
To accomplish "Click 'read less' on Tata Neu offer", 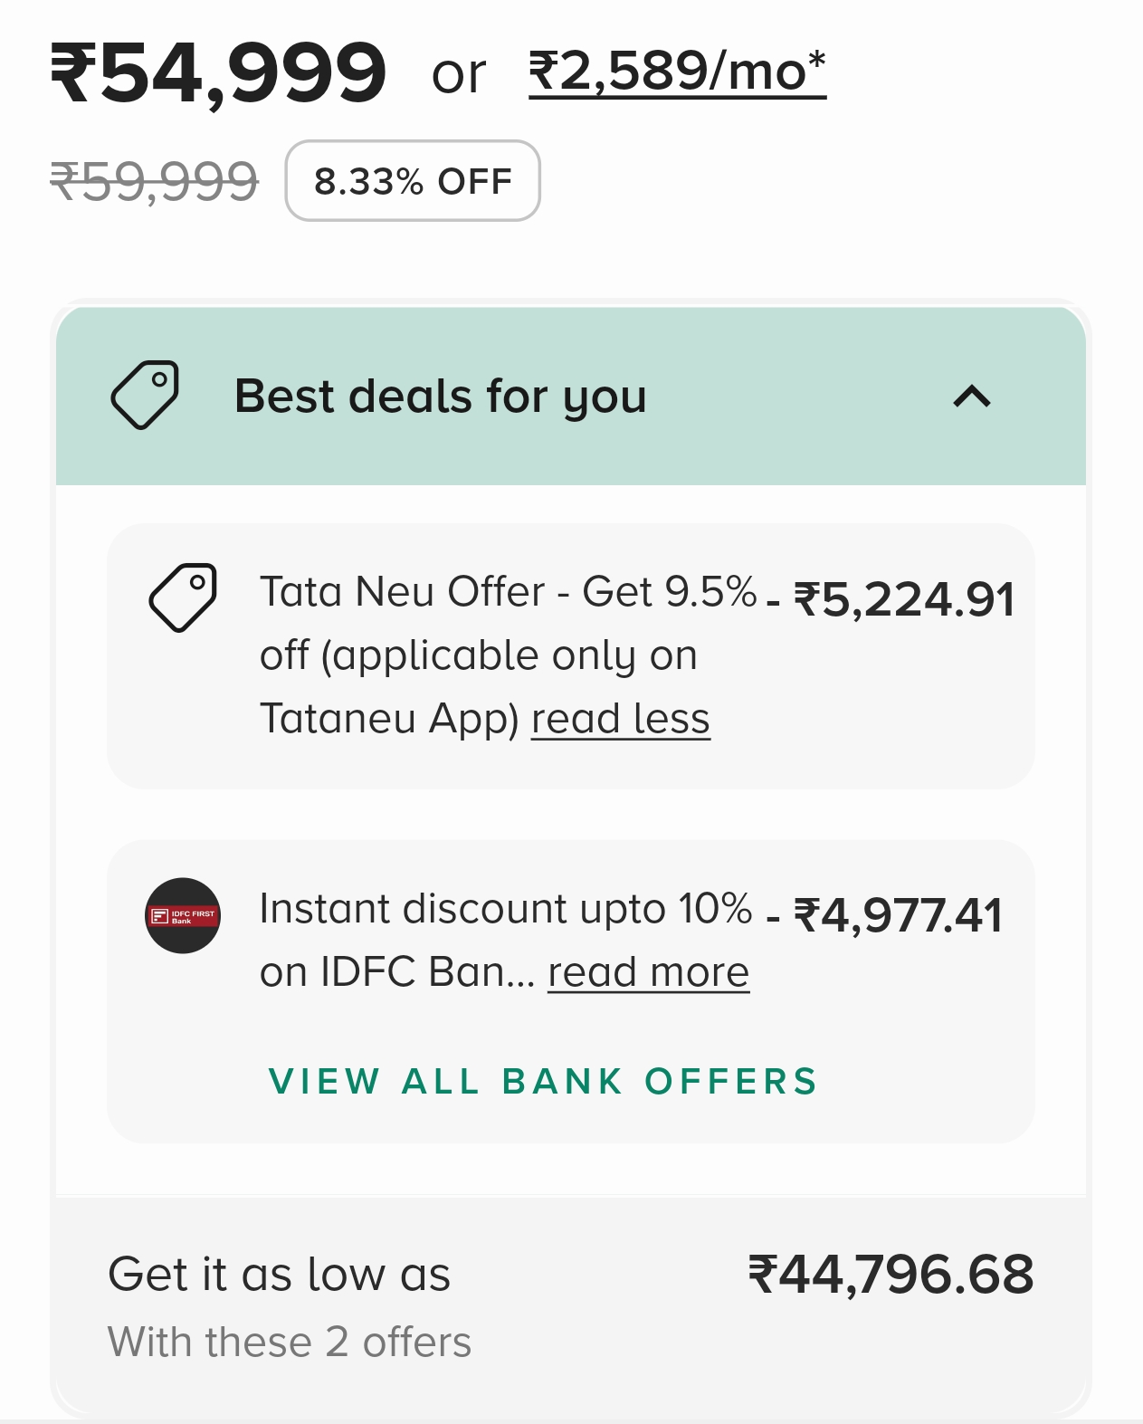I will click(x=620, y=719).
